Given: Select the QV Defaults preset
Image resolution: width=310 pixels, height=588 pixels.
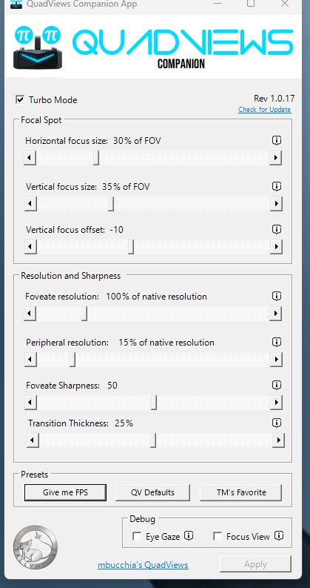Looking at the screenshot, I should (x=152, y=492).
